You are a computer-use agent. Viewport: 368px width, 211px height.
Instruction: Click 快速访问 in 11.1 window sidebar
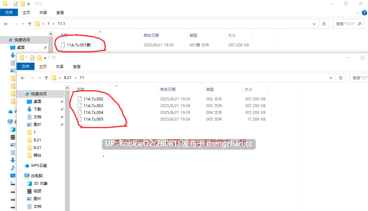click(x=22, y=40)
